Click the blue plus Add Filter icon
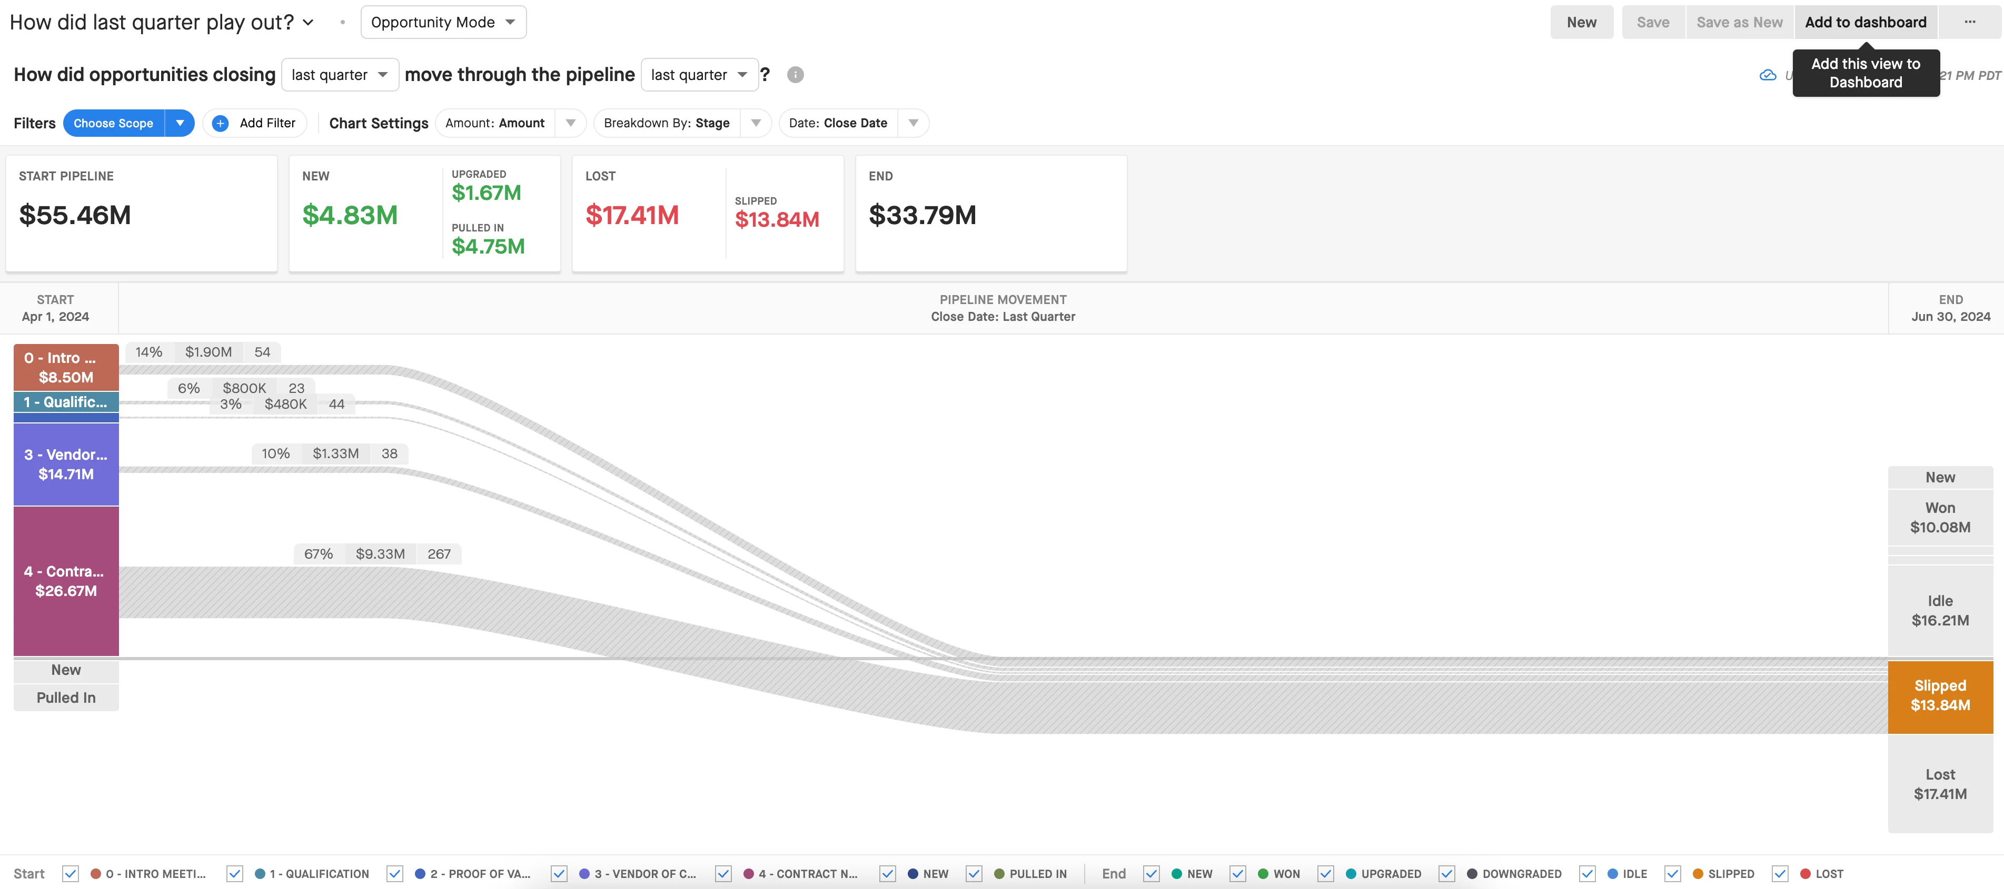The image size is (2004, 889). (221, 123)
